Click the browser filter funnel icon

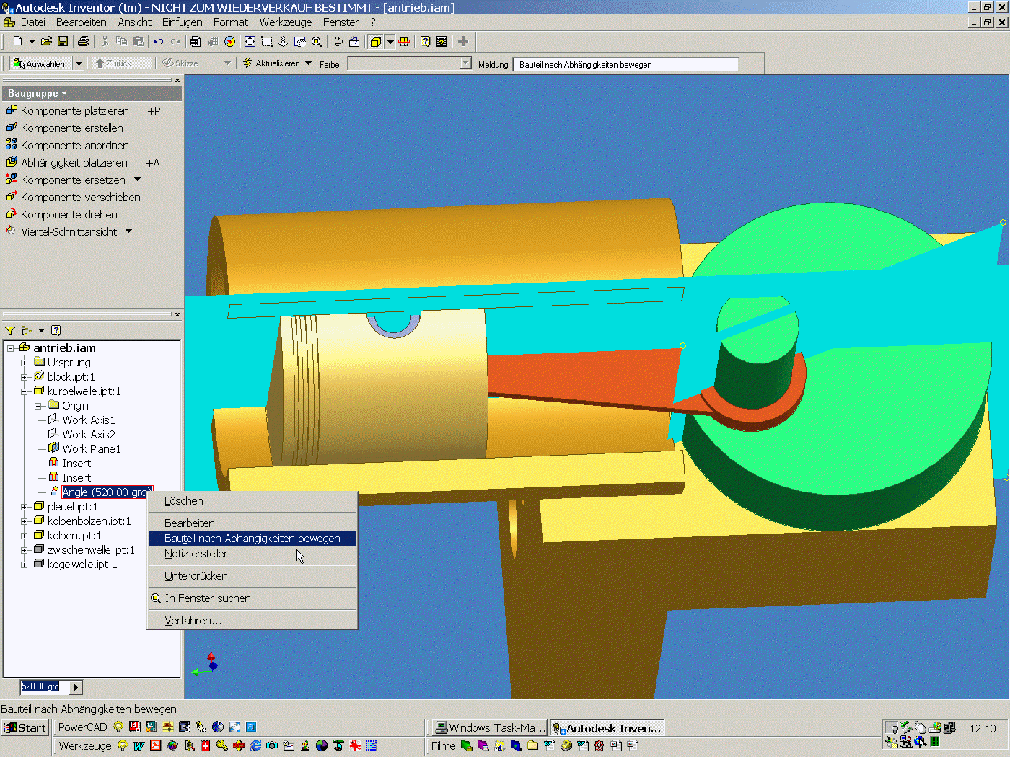point(10,330)
